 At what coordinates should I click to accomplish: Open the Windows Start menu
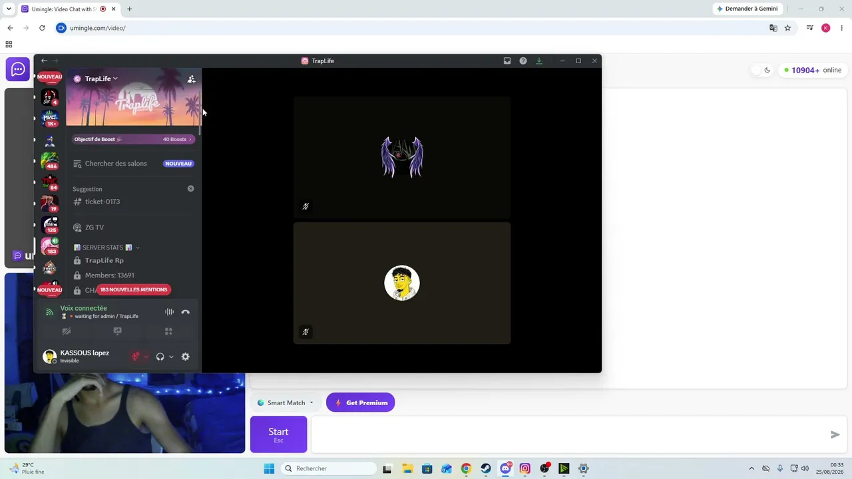[269, 468]
